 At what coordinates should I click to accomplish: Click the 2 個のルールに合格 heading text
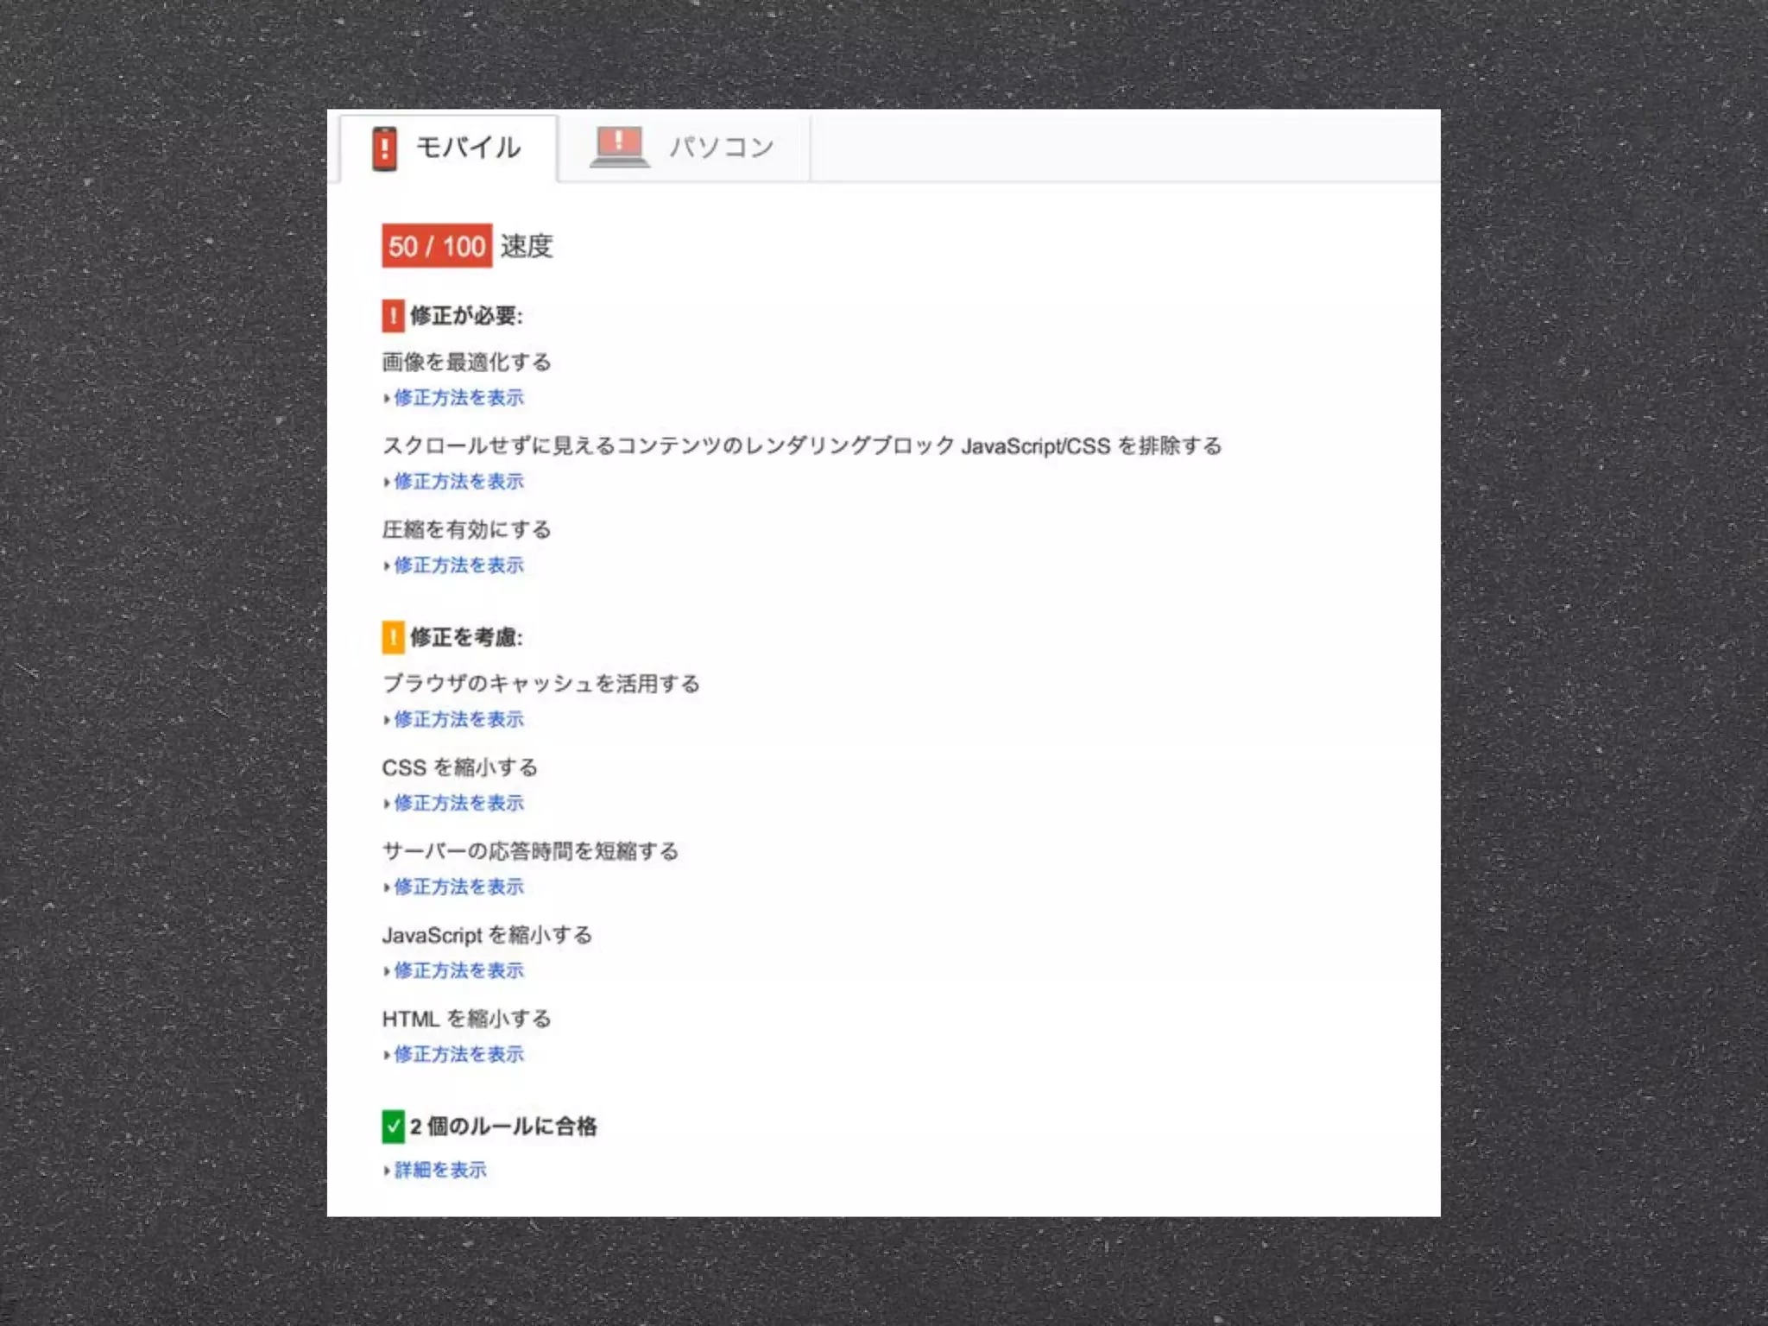503,1127
